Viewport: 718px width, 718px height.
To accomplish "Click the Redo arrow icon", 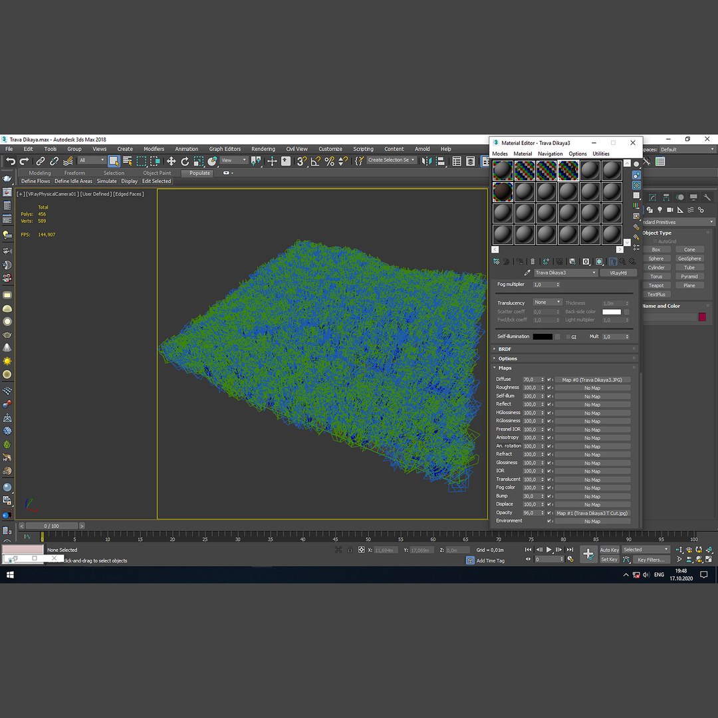I will point(25,161).
